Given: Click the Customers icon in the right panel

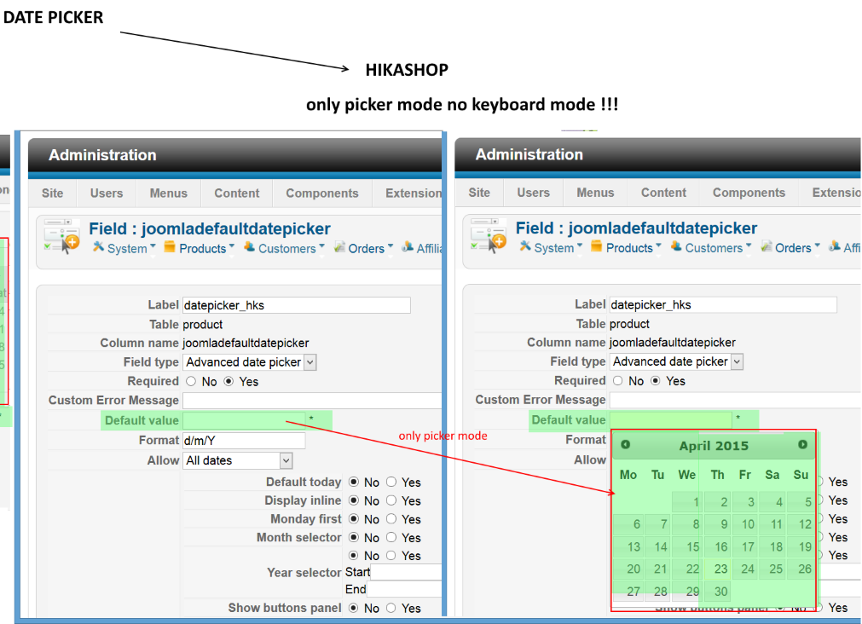Looking at the screenshot, I should (675, 246).
